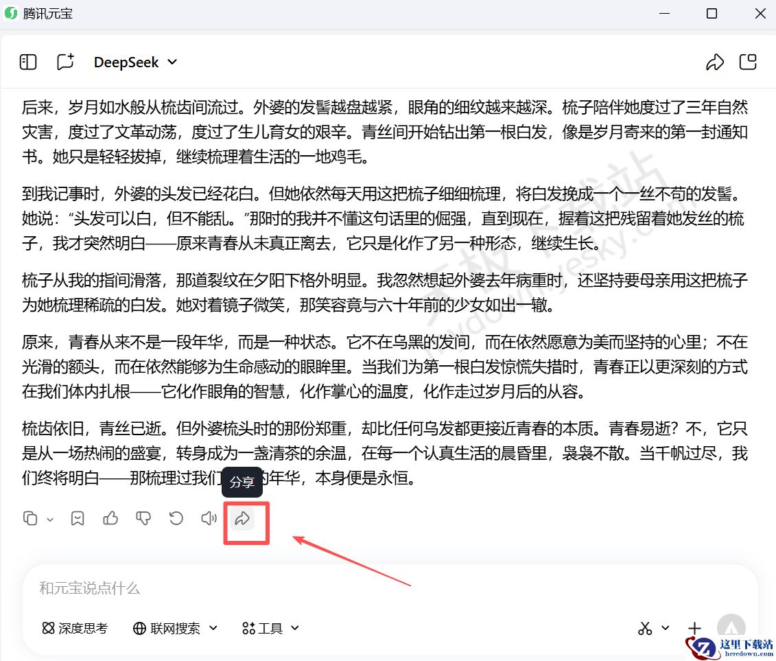This screenshot has height=661, width=776.
Task: Start a new conversation
Action: [65, 62]
